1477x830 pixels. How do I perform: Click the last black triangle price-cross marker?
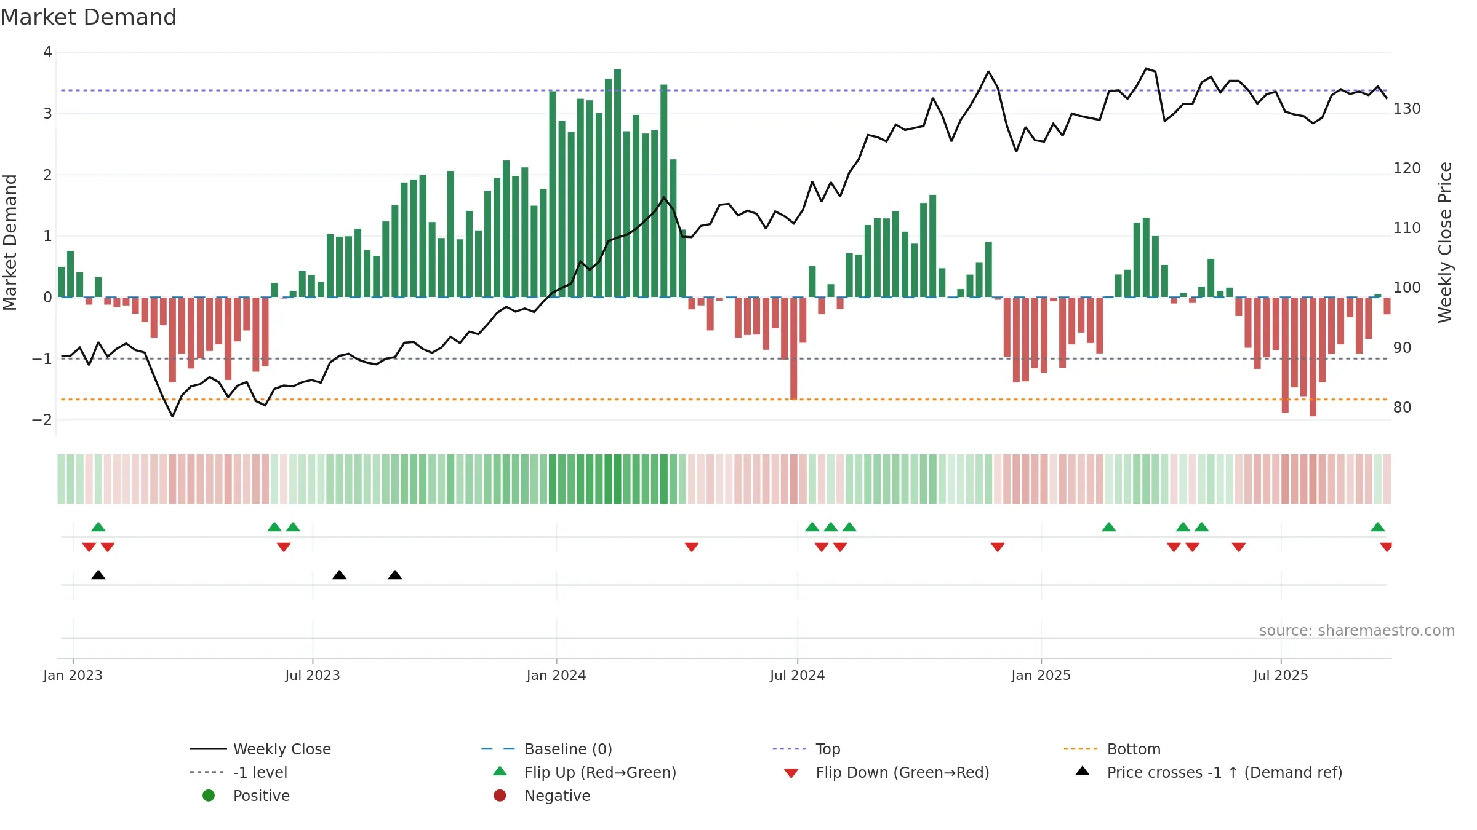click(395, 575)
